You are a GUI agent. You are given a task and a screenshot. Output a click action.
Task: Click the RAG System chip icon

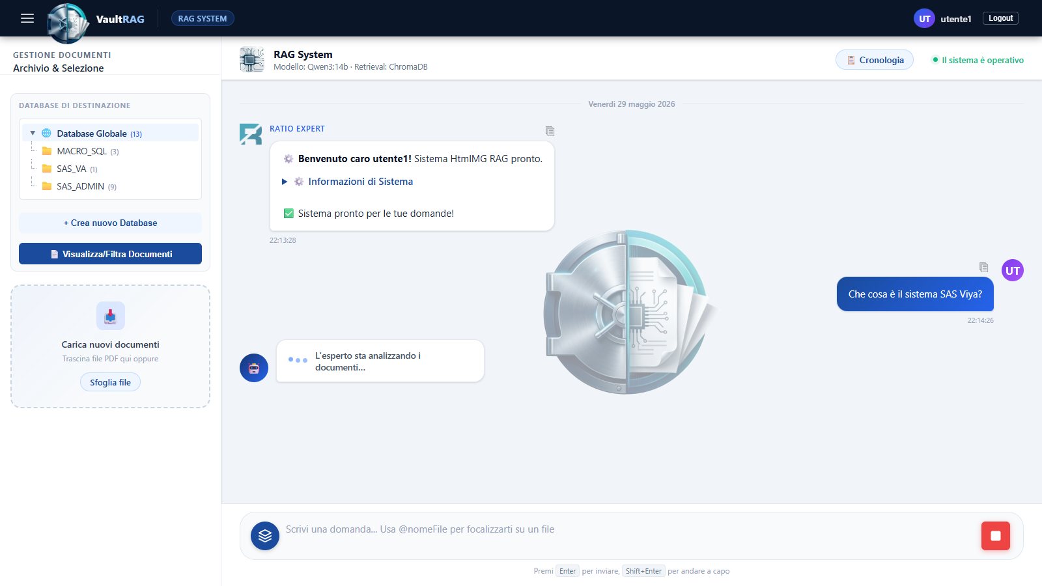[252, 59]
